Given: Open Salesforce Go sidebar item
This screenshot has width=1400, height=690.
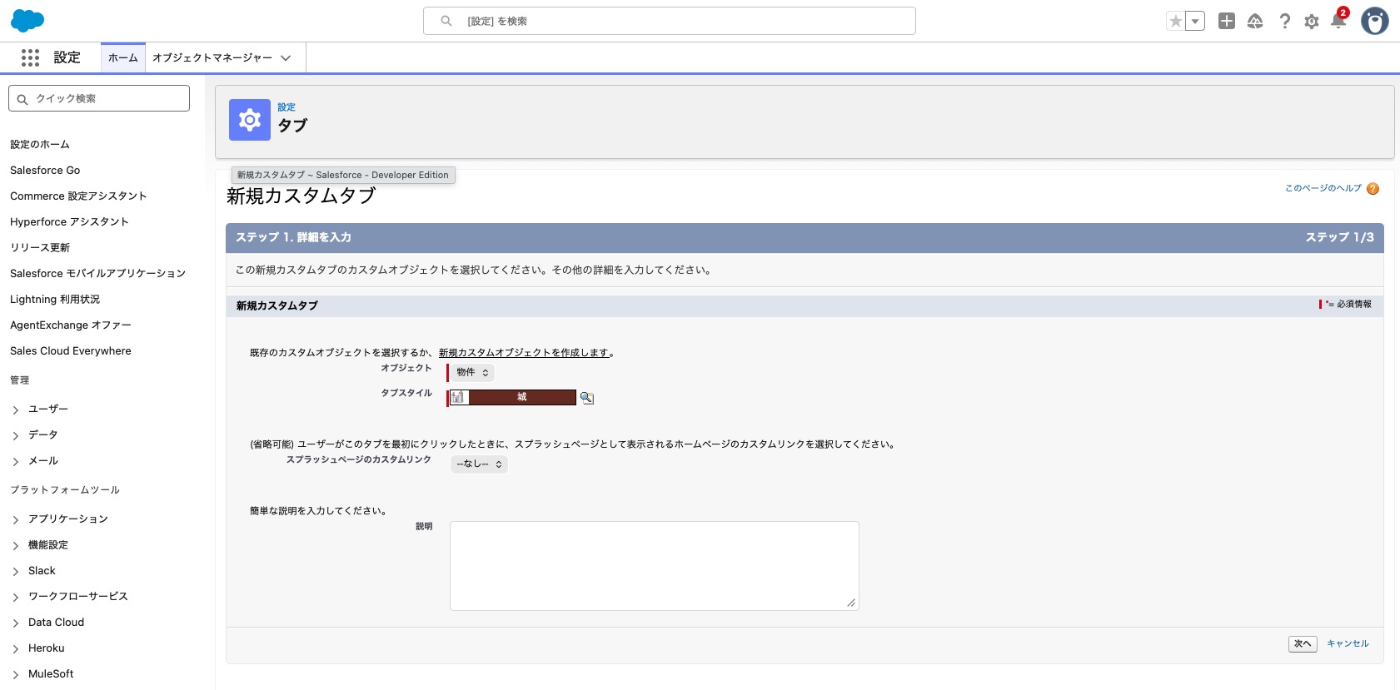Looking at the screenshot, I should coord(45,170).
